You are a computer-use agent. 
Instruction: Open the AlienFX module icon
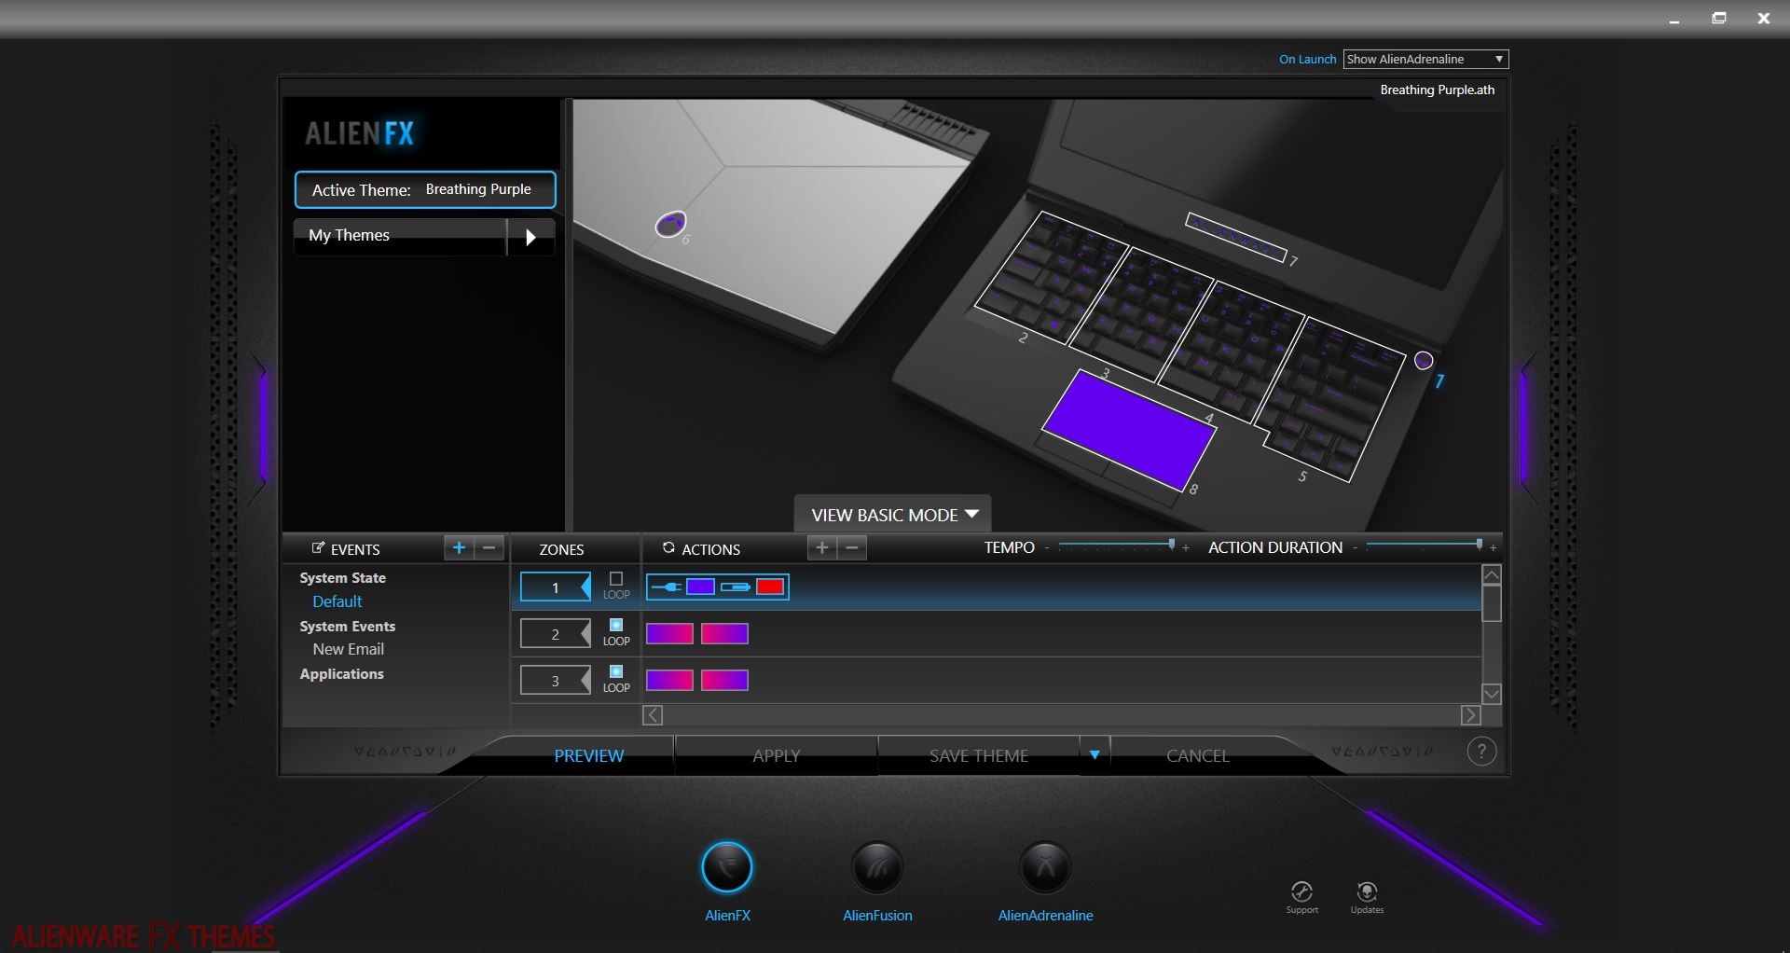[x=727, y=867]
